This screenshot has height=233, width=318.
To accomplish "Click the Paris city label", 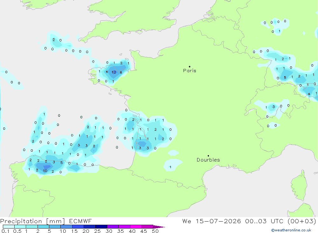I will coord(190,71).
